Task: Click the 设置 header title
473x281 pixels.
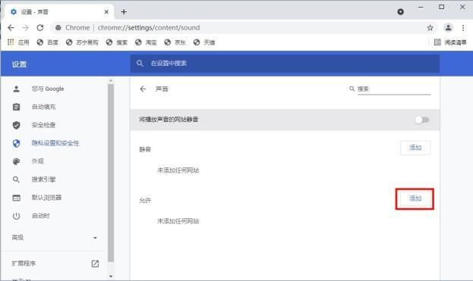Action: click(19, 64)
